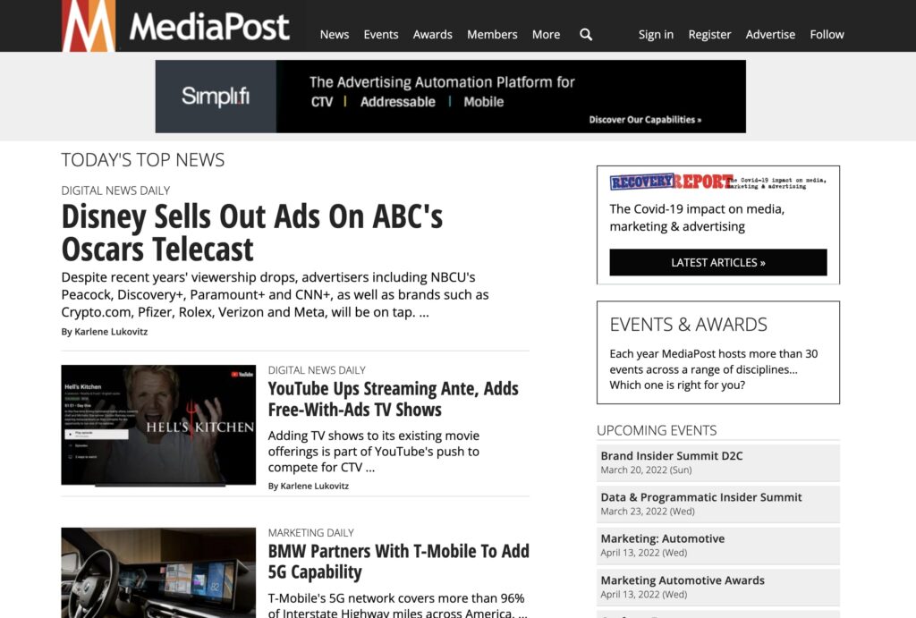Expand the Events menu item
The image size is (916, 618).
pos(381,35)
